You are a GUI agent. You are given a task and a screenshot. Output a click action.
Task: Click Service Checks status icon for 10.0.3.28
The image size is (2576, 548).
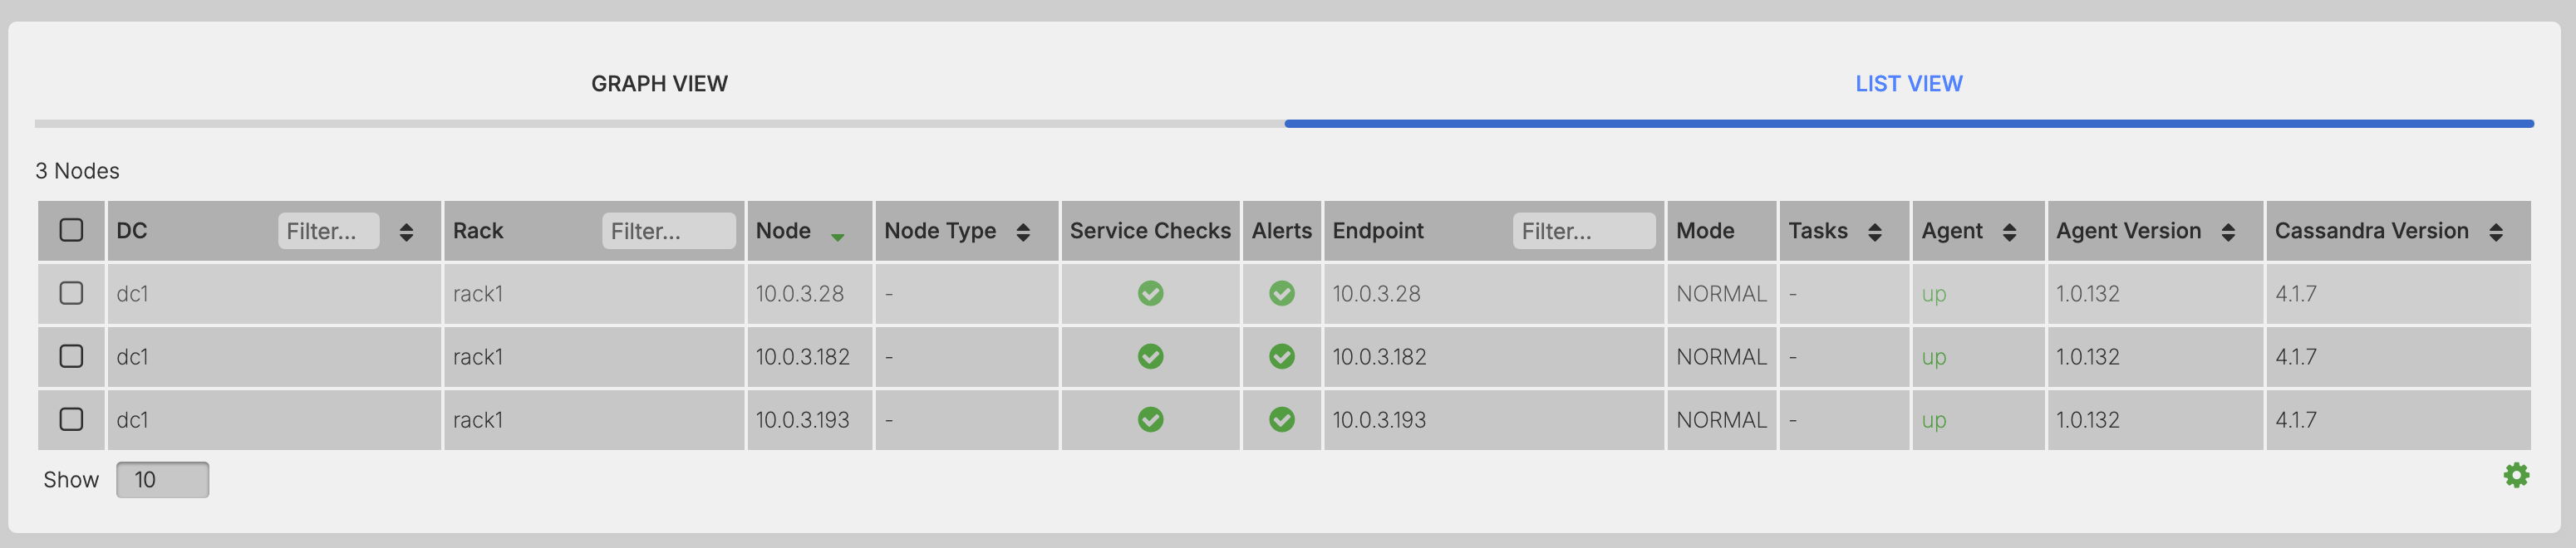pos(1150,293)
